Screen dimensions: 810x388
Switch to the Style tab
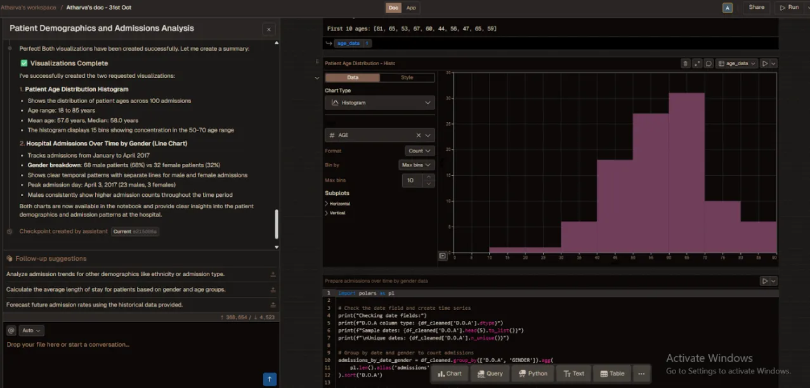pos(407,78)
